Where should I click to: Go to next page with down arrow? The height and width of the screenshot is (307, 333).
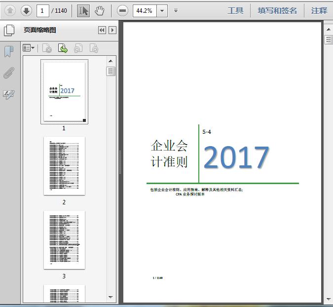click(x=26, y=10)
